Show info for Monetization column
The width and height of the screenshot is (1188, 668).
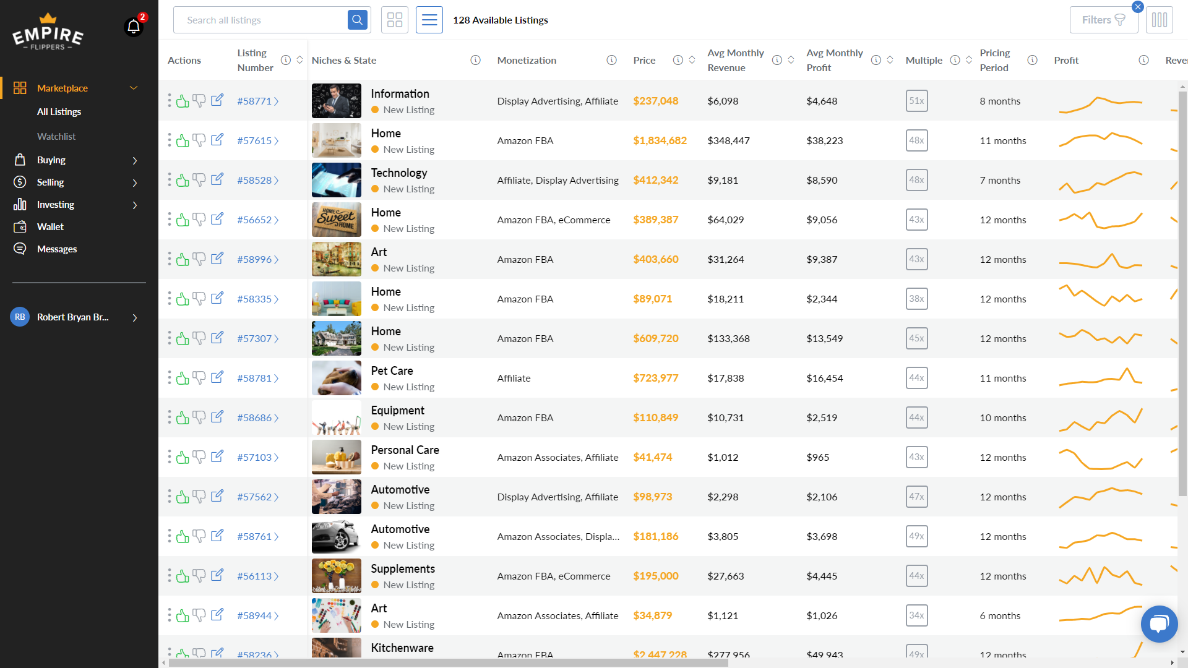pos(612,60)
